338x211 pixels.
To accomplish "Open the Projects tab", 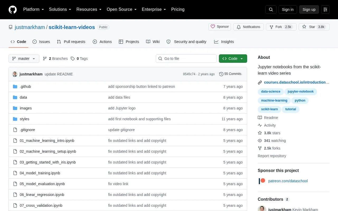I will (129, 42).
